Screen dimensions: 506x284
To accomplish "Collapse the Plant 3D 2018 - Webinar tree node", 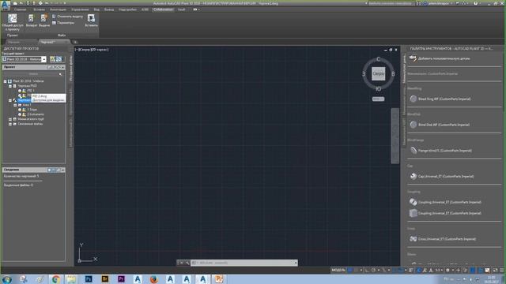I will [6, 81].
